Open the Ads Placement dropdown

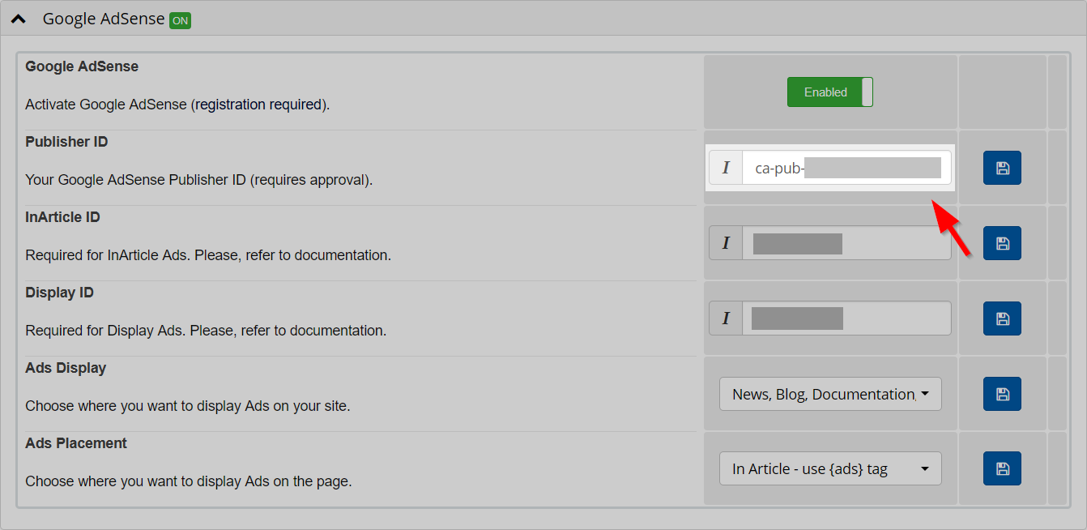click(x=830, y=468)
